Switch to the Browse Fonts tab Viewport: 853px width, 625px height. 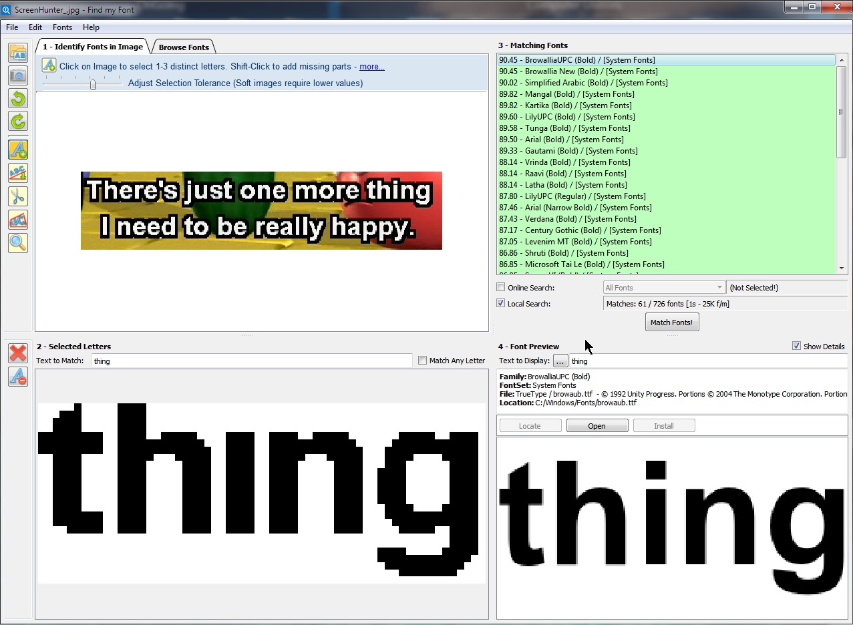tap(184, 47)
